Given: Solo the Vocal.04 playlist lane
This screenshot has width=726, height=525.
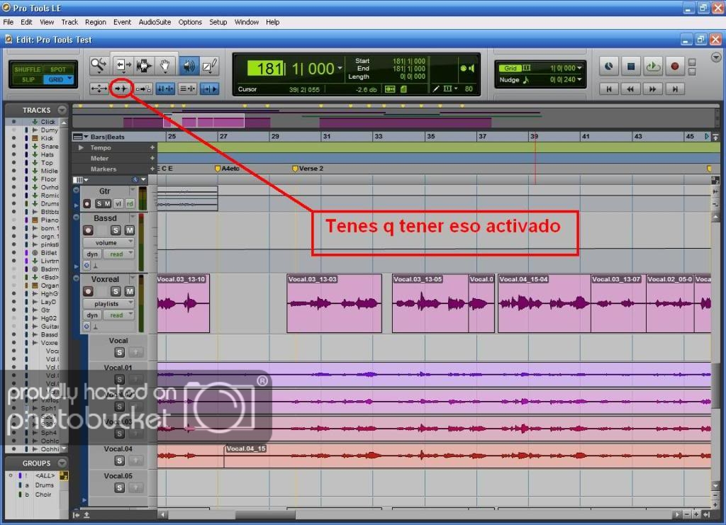Looking at the screenshot, I should point(119,461).
